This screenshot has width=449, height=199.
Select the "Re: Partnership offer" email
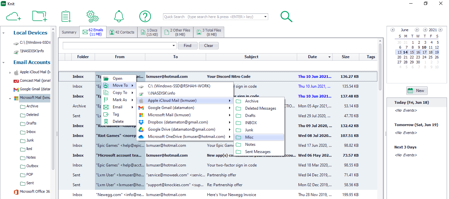(218, 185)
